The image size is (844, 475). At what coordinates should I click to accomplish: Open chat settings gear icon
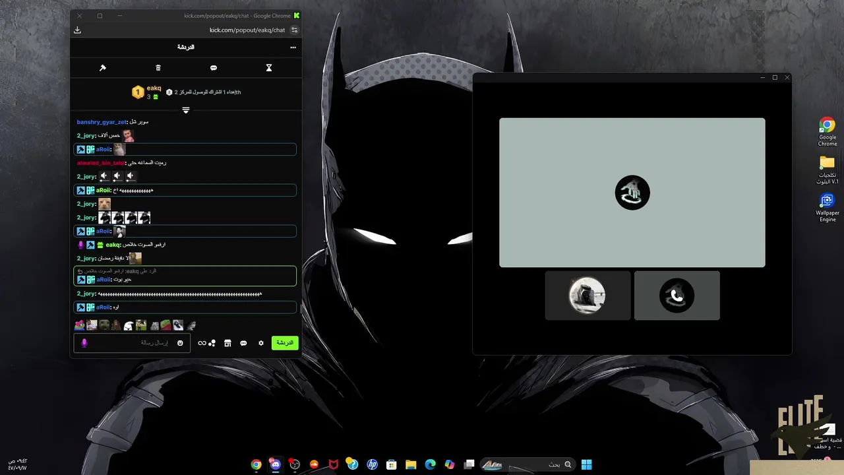coord(261,343)
